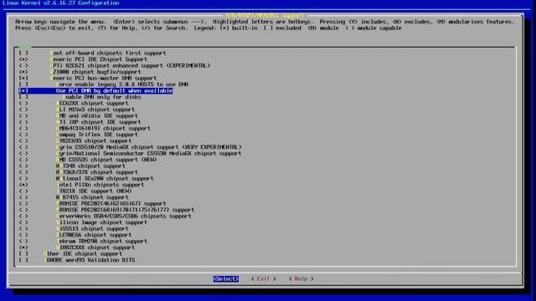Select CY82C693 chipset support entry
The width and height of the screenshot is (536, 301).
pyautogui.click(x=75, y=140)
